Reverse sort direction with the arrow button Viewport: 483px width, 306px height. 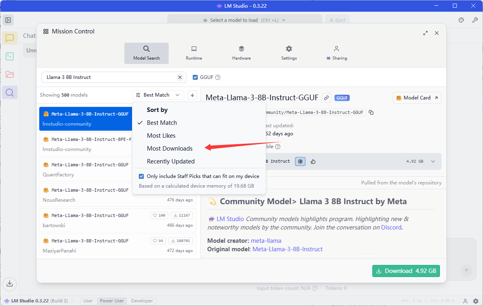[x=192, y=95]
